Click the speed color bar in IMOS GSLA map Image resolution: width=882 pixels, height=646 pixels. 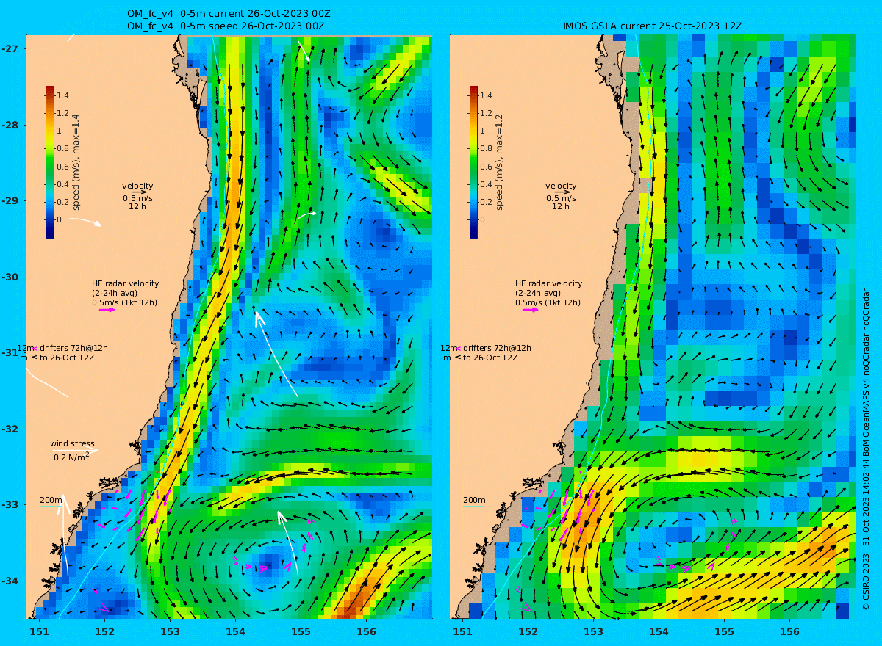pos(473,162)
